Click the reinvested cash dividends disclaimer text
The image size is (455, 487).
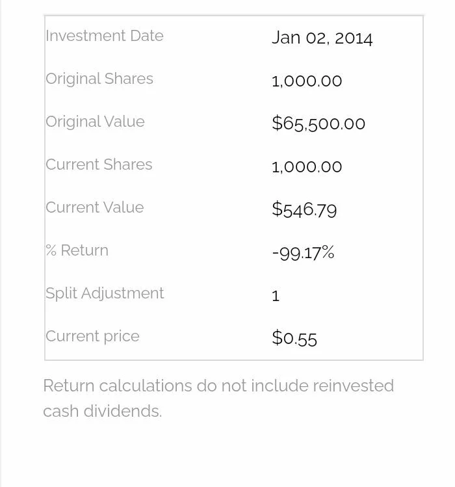[x=218, y=399]
